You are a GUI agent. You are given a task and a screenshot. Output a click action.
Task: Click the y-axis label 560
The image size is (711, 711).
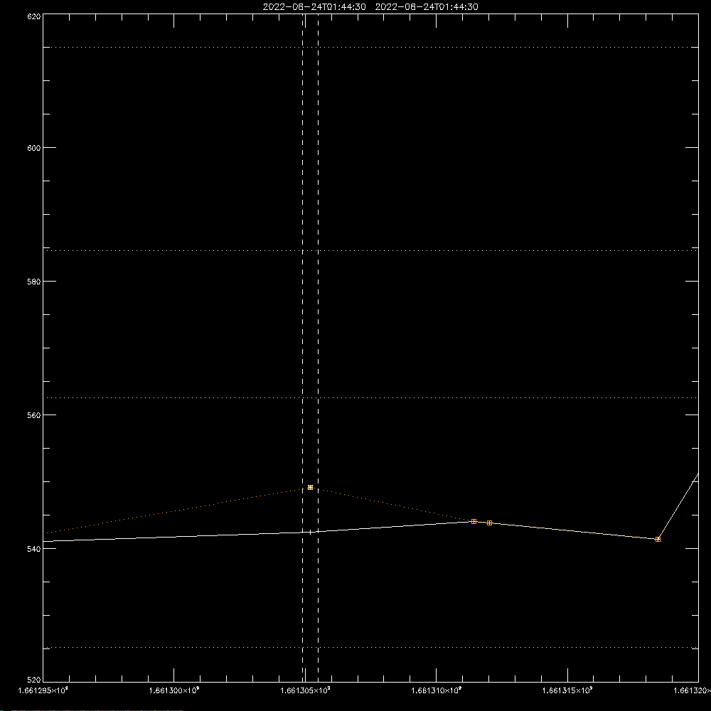pos(34,415)
